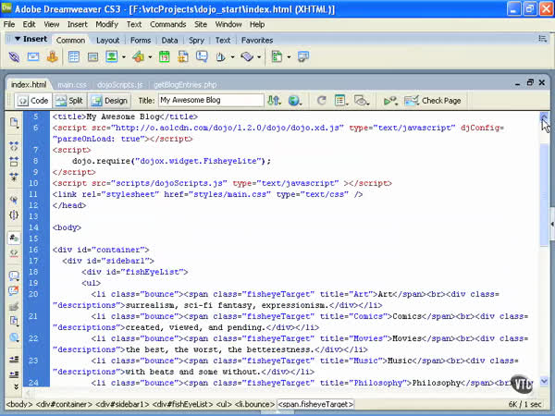Click Preview in Browser globe icon
This screenshot has height=416, width=555.
(x=295, y=100)
